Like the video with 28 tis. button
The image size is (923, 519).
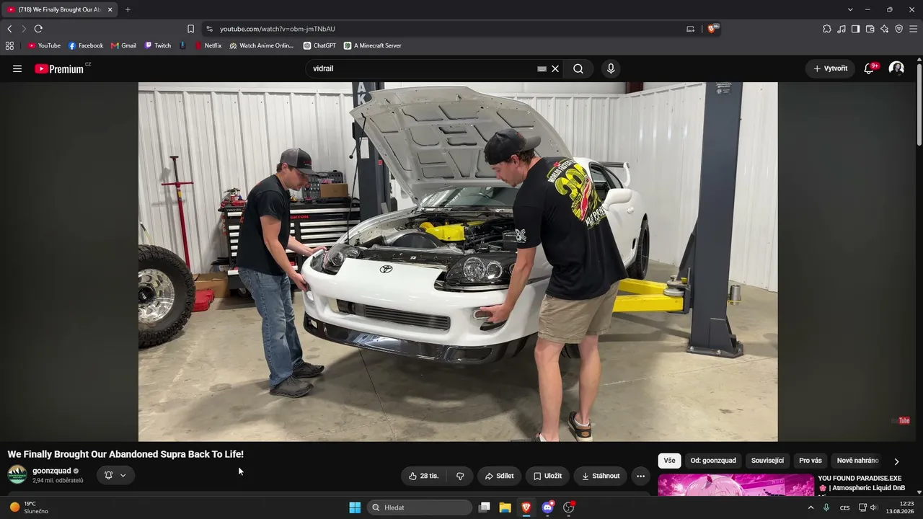424,476
